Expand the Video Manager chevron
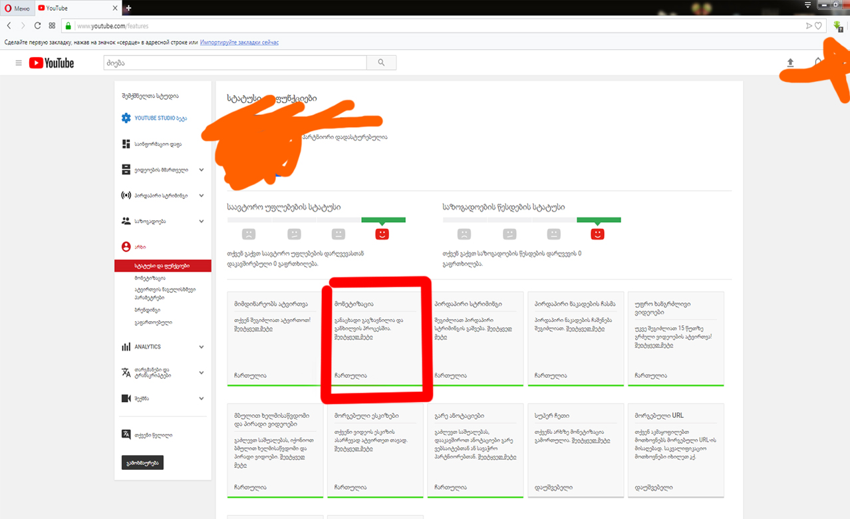The image size is (850, 519). tap(202, 170)
